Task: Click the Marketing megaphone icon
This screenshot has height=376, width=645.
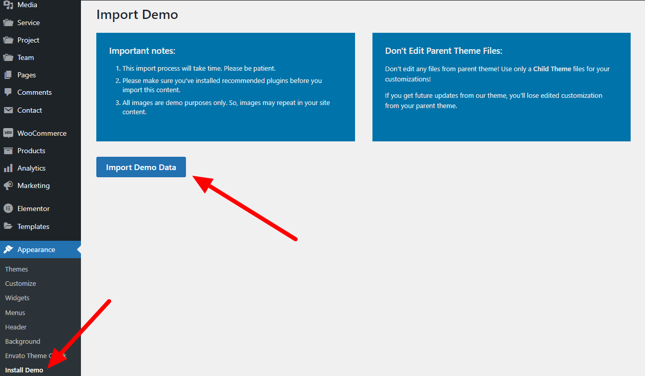Action: point(8,185)
